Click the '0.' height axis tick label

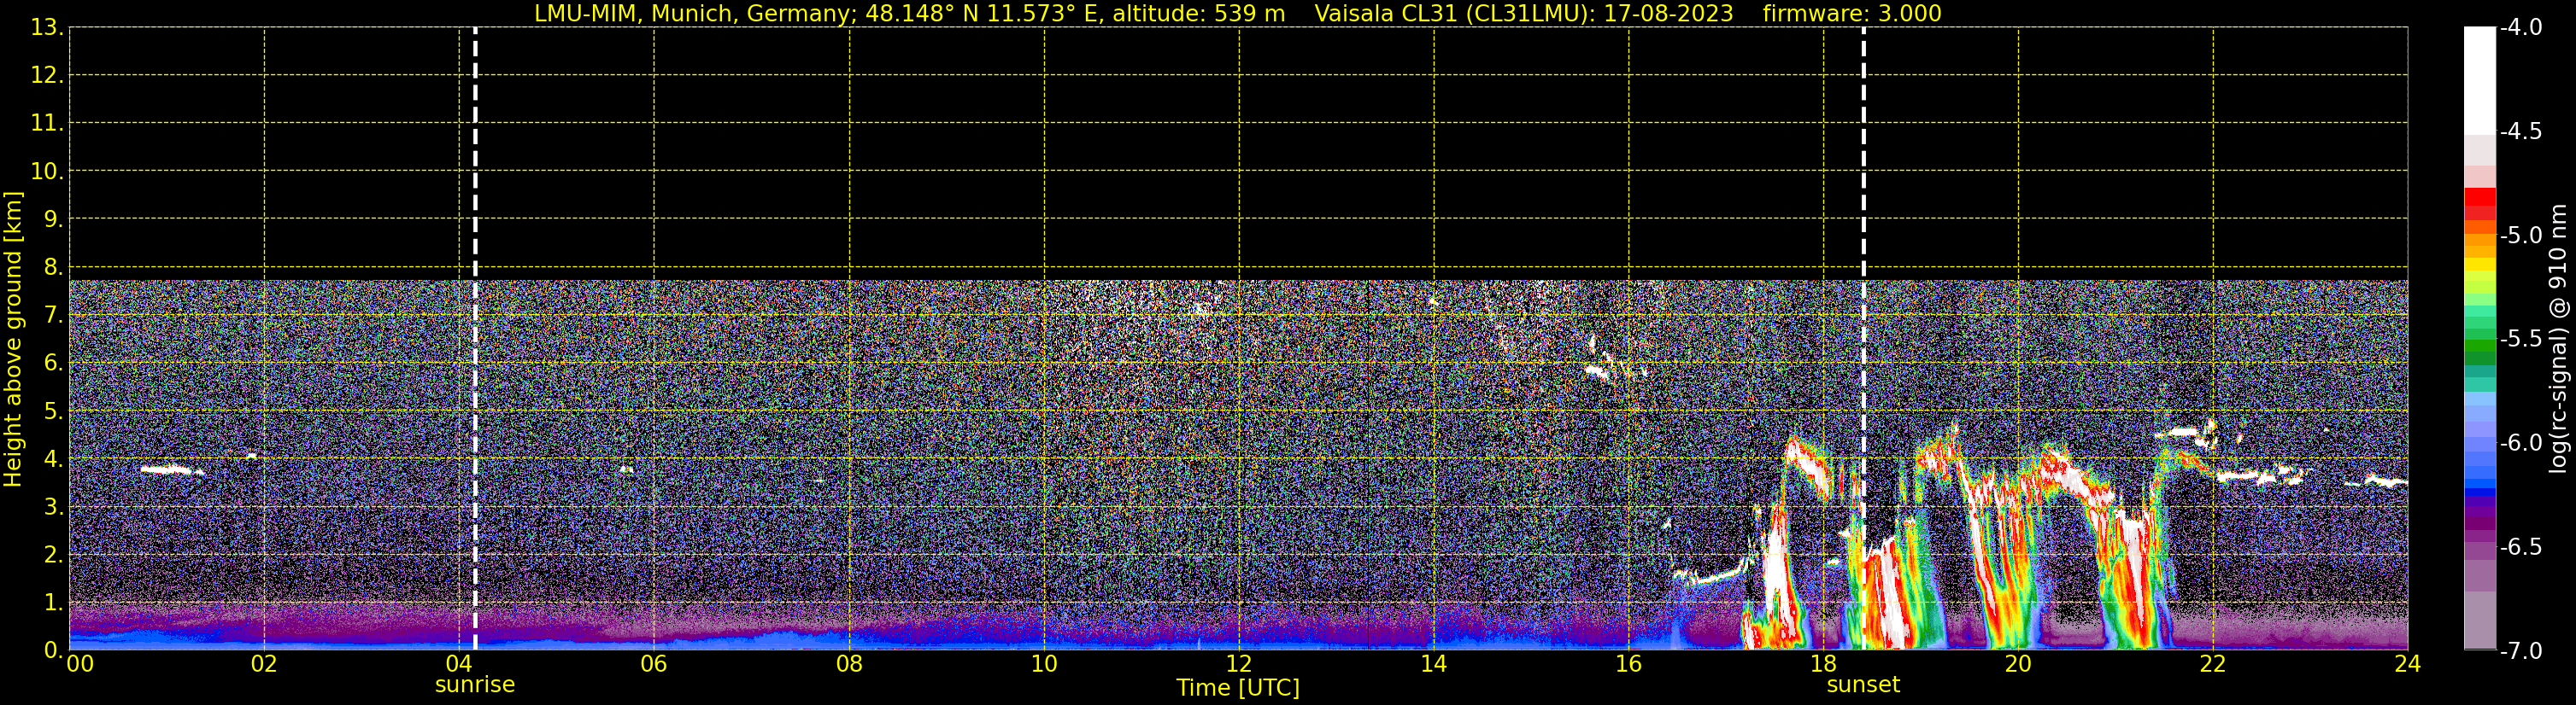point(53,650)
